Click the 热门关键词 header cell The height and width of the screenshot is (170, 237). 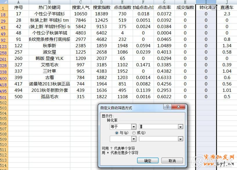pos(49,8)
